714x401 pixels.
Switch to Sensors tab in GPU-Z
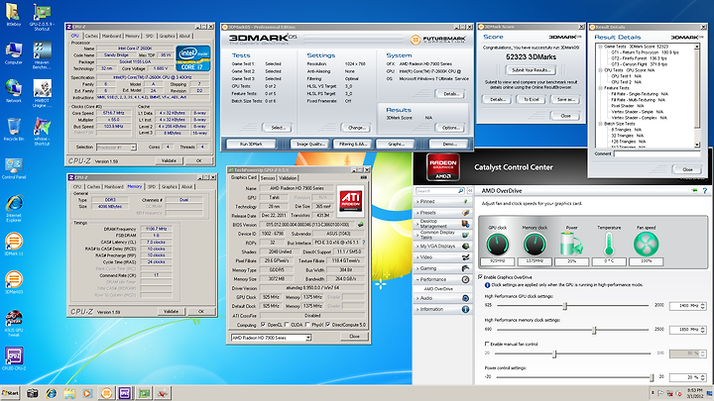268,178
